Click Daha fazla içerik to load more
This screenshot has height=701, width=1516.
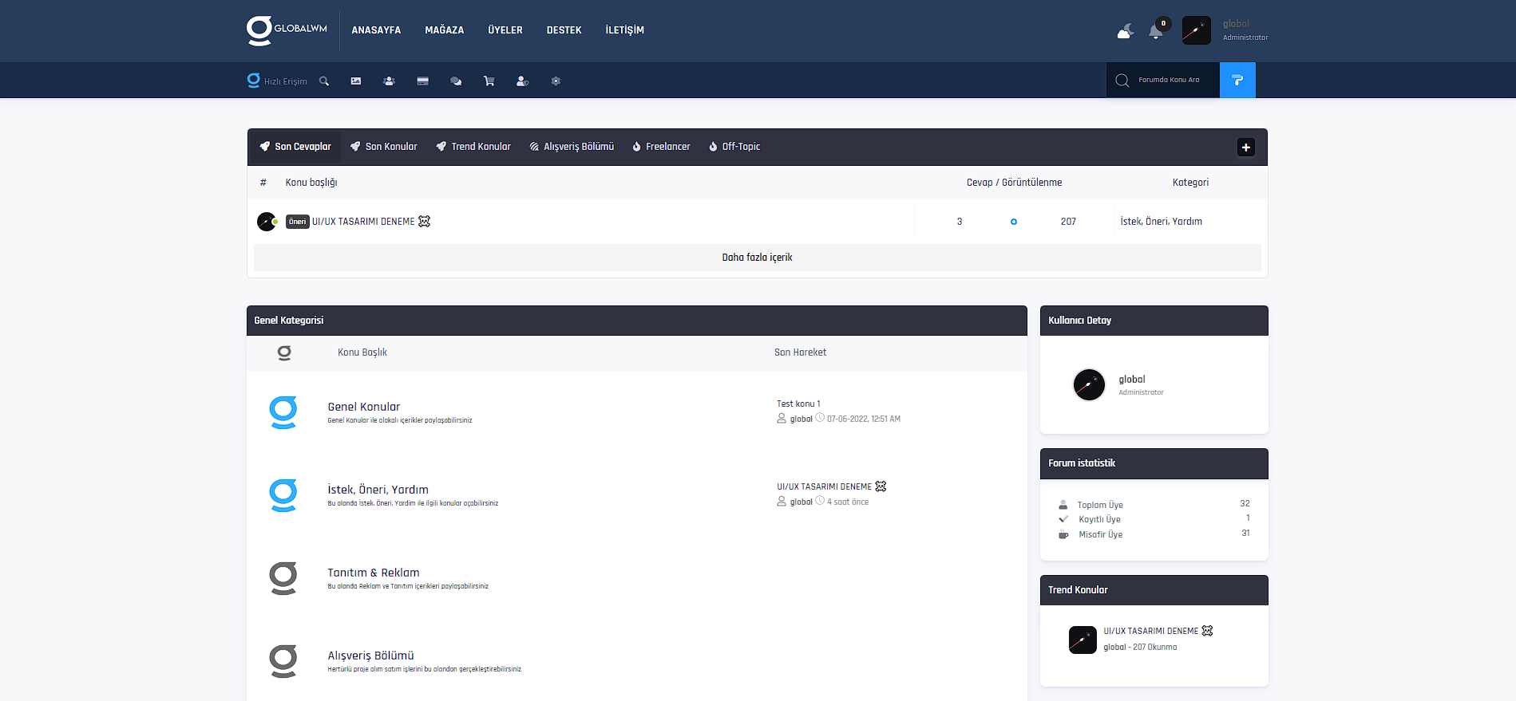tap(757, 258)
